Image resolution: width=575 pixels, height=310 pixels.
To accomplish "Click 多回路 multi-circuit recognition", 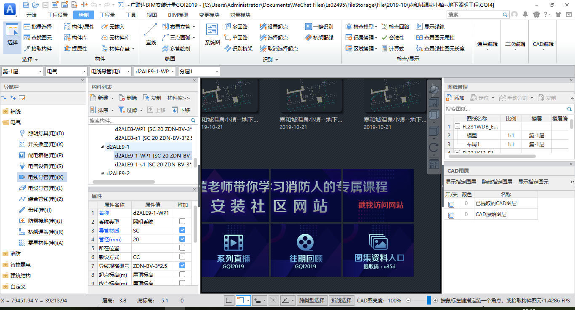I will click(x=236, y=27).
